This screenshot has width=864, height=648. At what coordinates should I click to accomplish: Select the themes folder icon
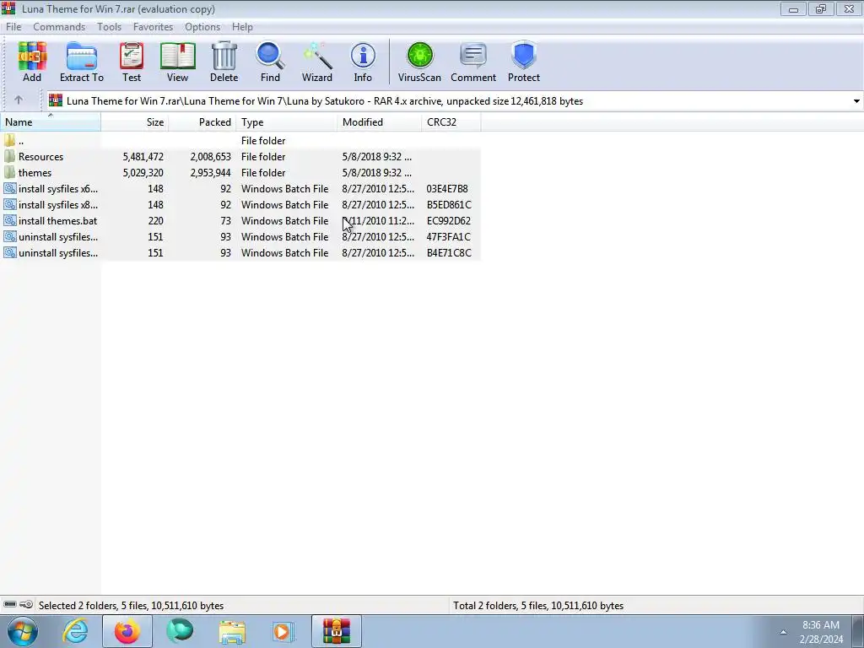9,172
